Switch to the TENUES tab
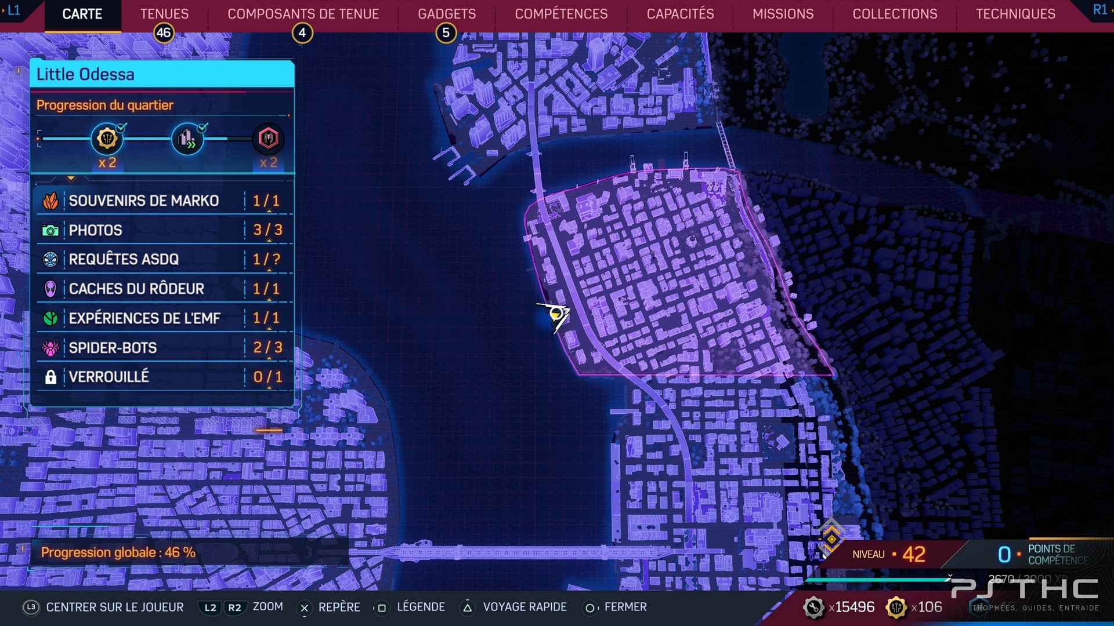 pos(164,14)
